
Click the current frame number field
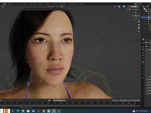tap(116, 100)
